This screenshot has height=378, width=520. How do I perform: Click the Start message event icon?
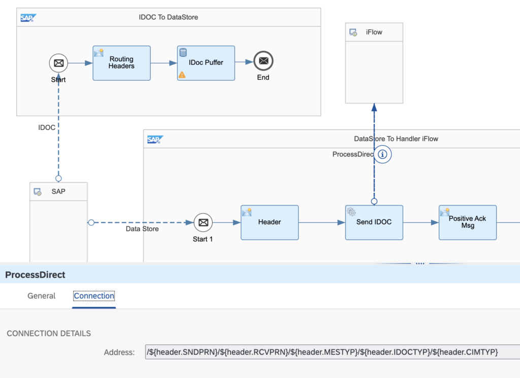pyautogui.click(x=59, y=63)
